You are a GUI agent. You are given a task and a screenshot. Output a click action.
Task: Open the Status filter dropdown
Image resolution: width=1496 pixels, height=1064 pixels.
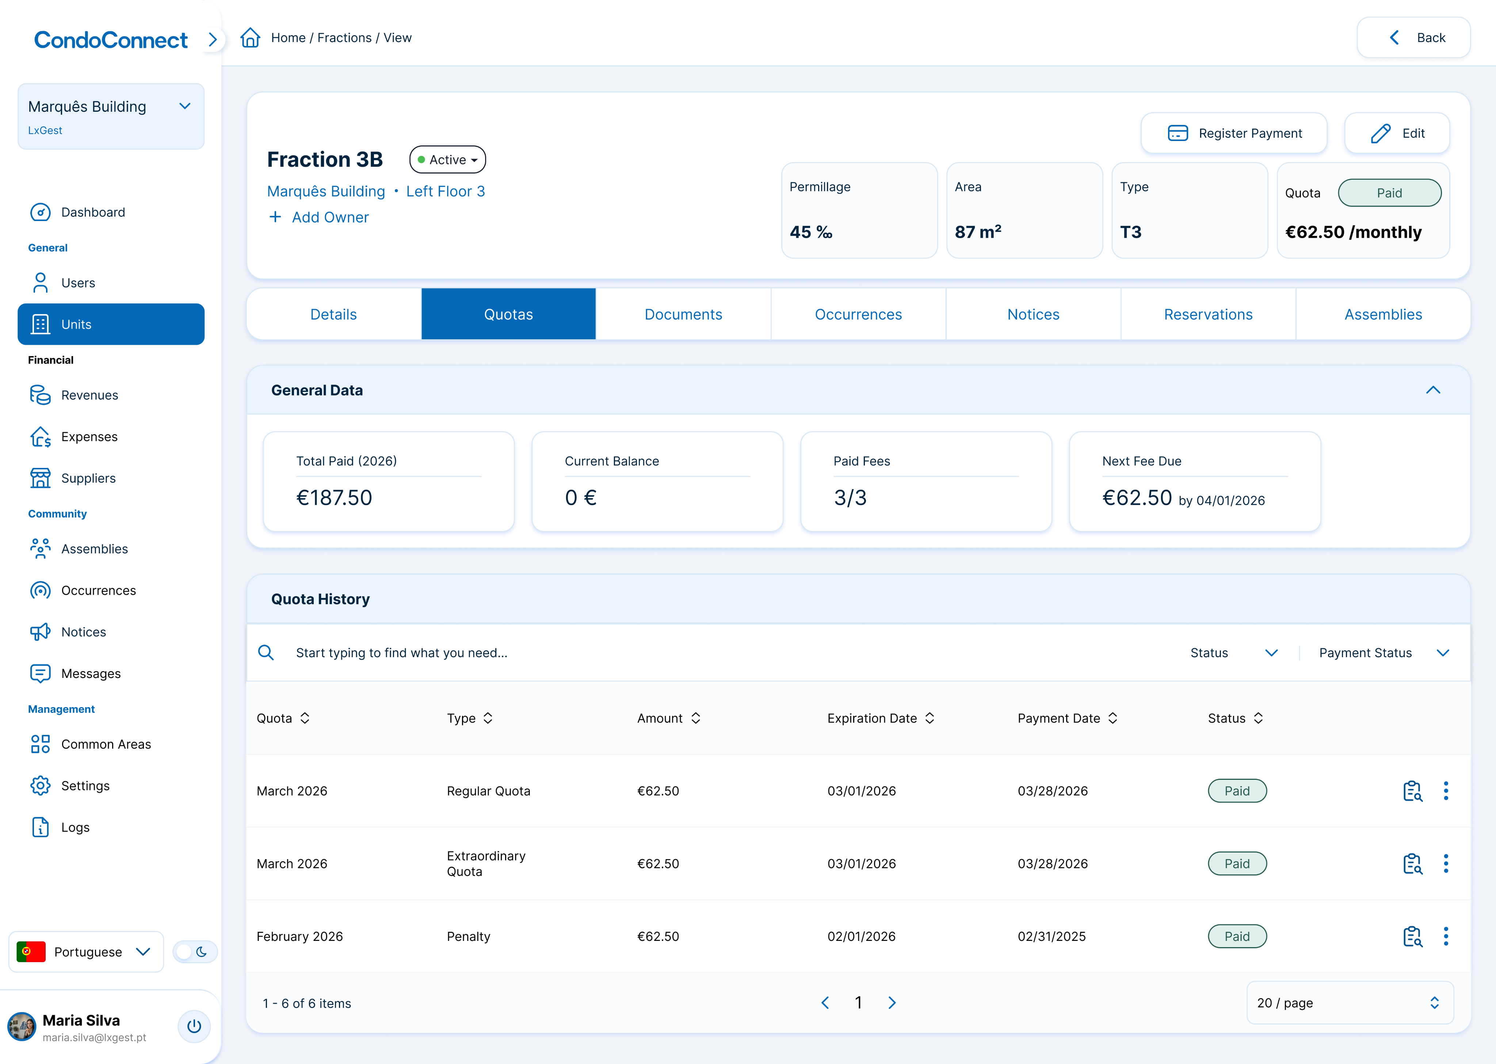tap(1234, 653)
